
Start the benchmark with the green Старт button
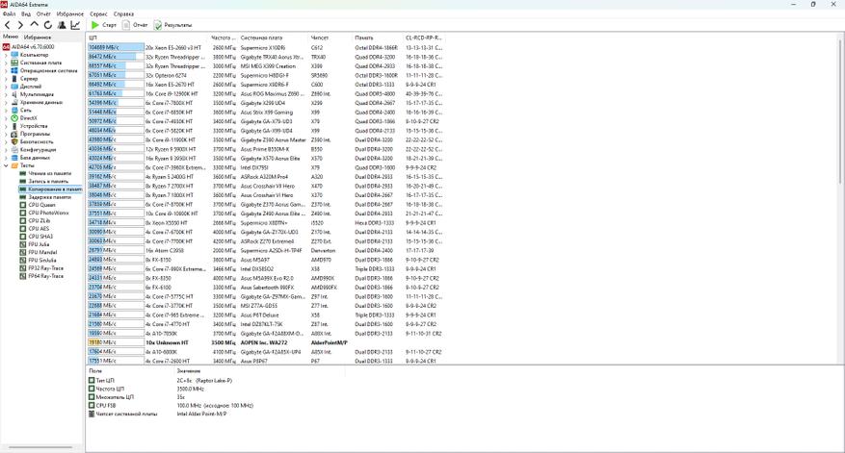pyautogui.click(x=103, y=25)
